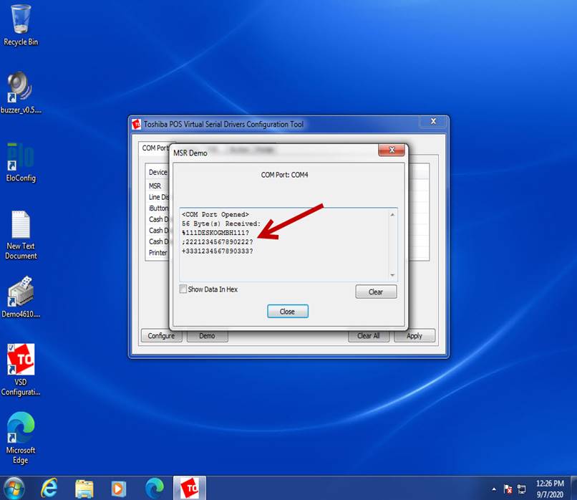Click the Windows Start button
The height and width of the screenshot is (500, 577).
[x=14, y=488]
